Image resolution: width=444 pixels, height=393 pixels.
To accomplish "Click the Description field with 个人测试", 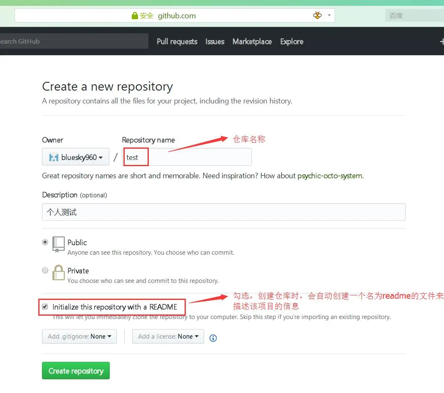I will coord(224,212).
